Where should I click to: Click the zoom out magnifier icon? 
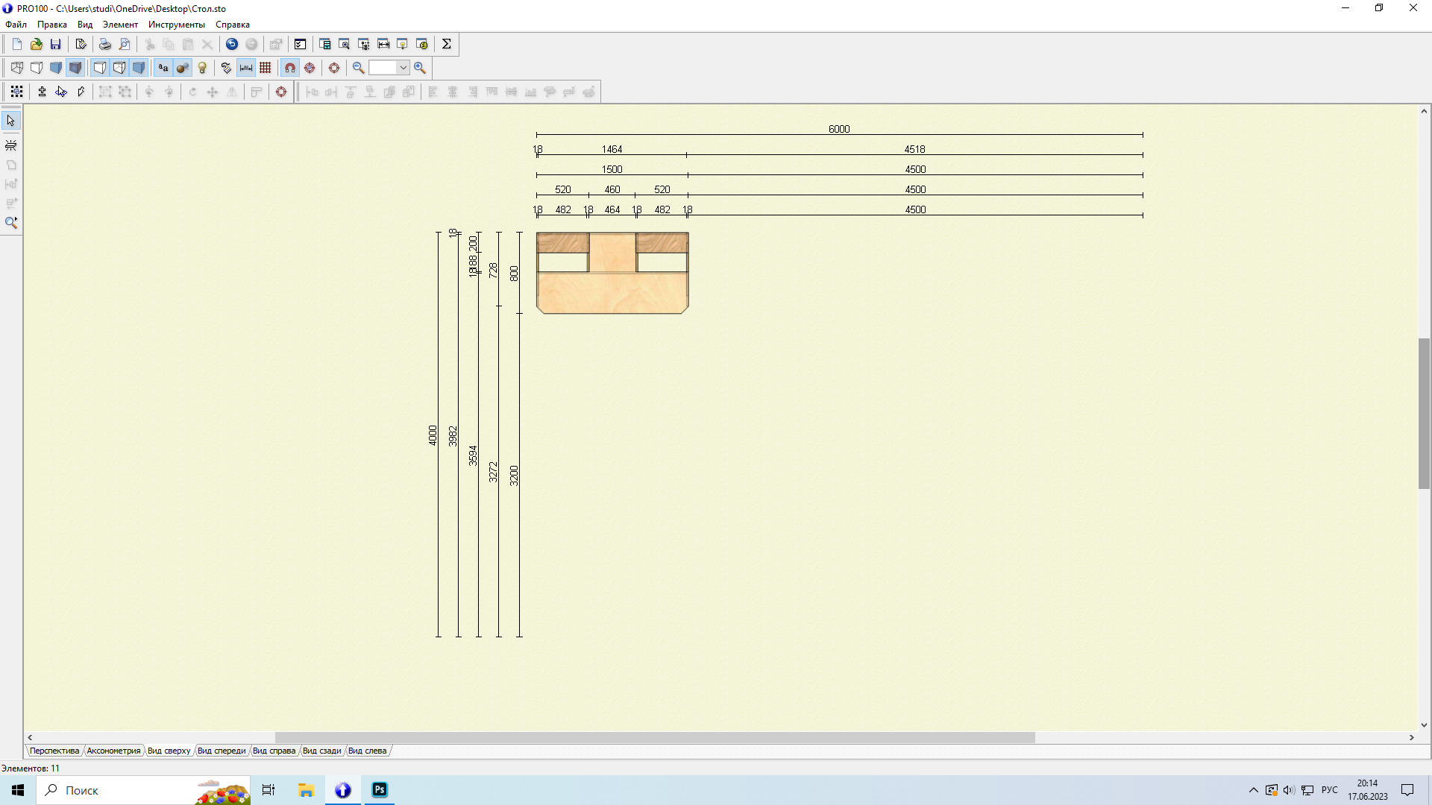[359, 68]
